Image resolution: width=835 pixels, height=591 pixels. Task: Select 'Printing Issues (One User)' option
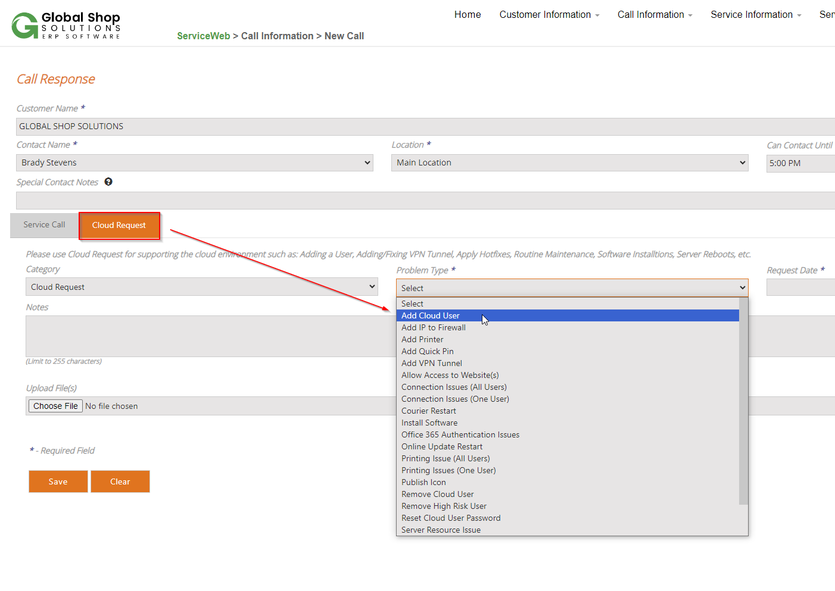point(568,470)
